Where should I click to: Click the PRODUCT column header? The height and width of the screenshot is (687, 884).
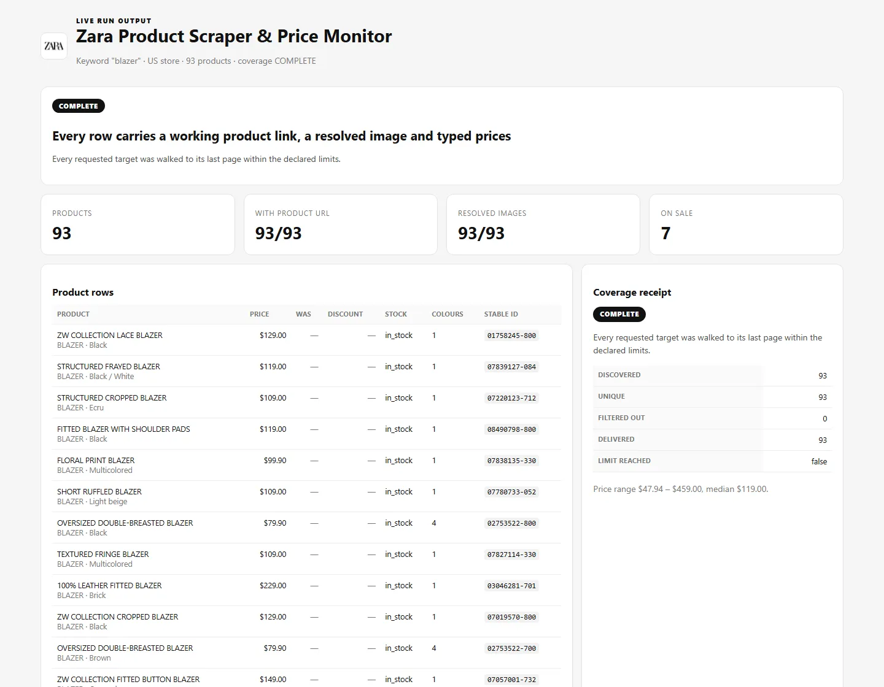tap(73, 314)
